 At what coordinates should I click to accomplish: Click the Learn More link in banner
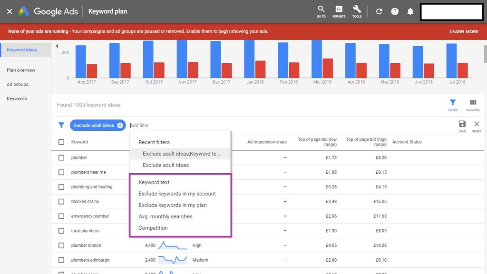pos(464,31)
